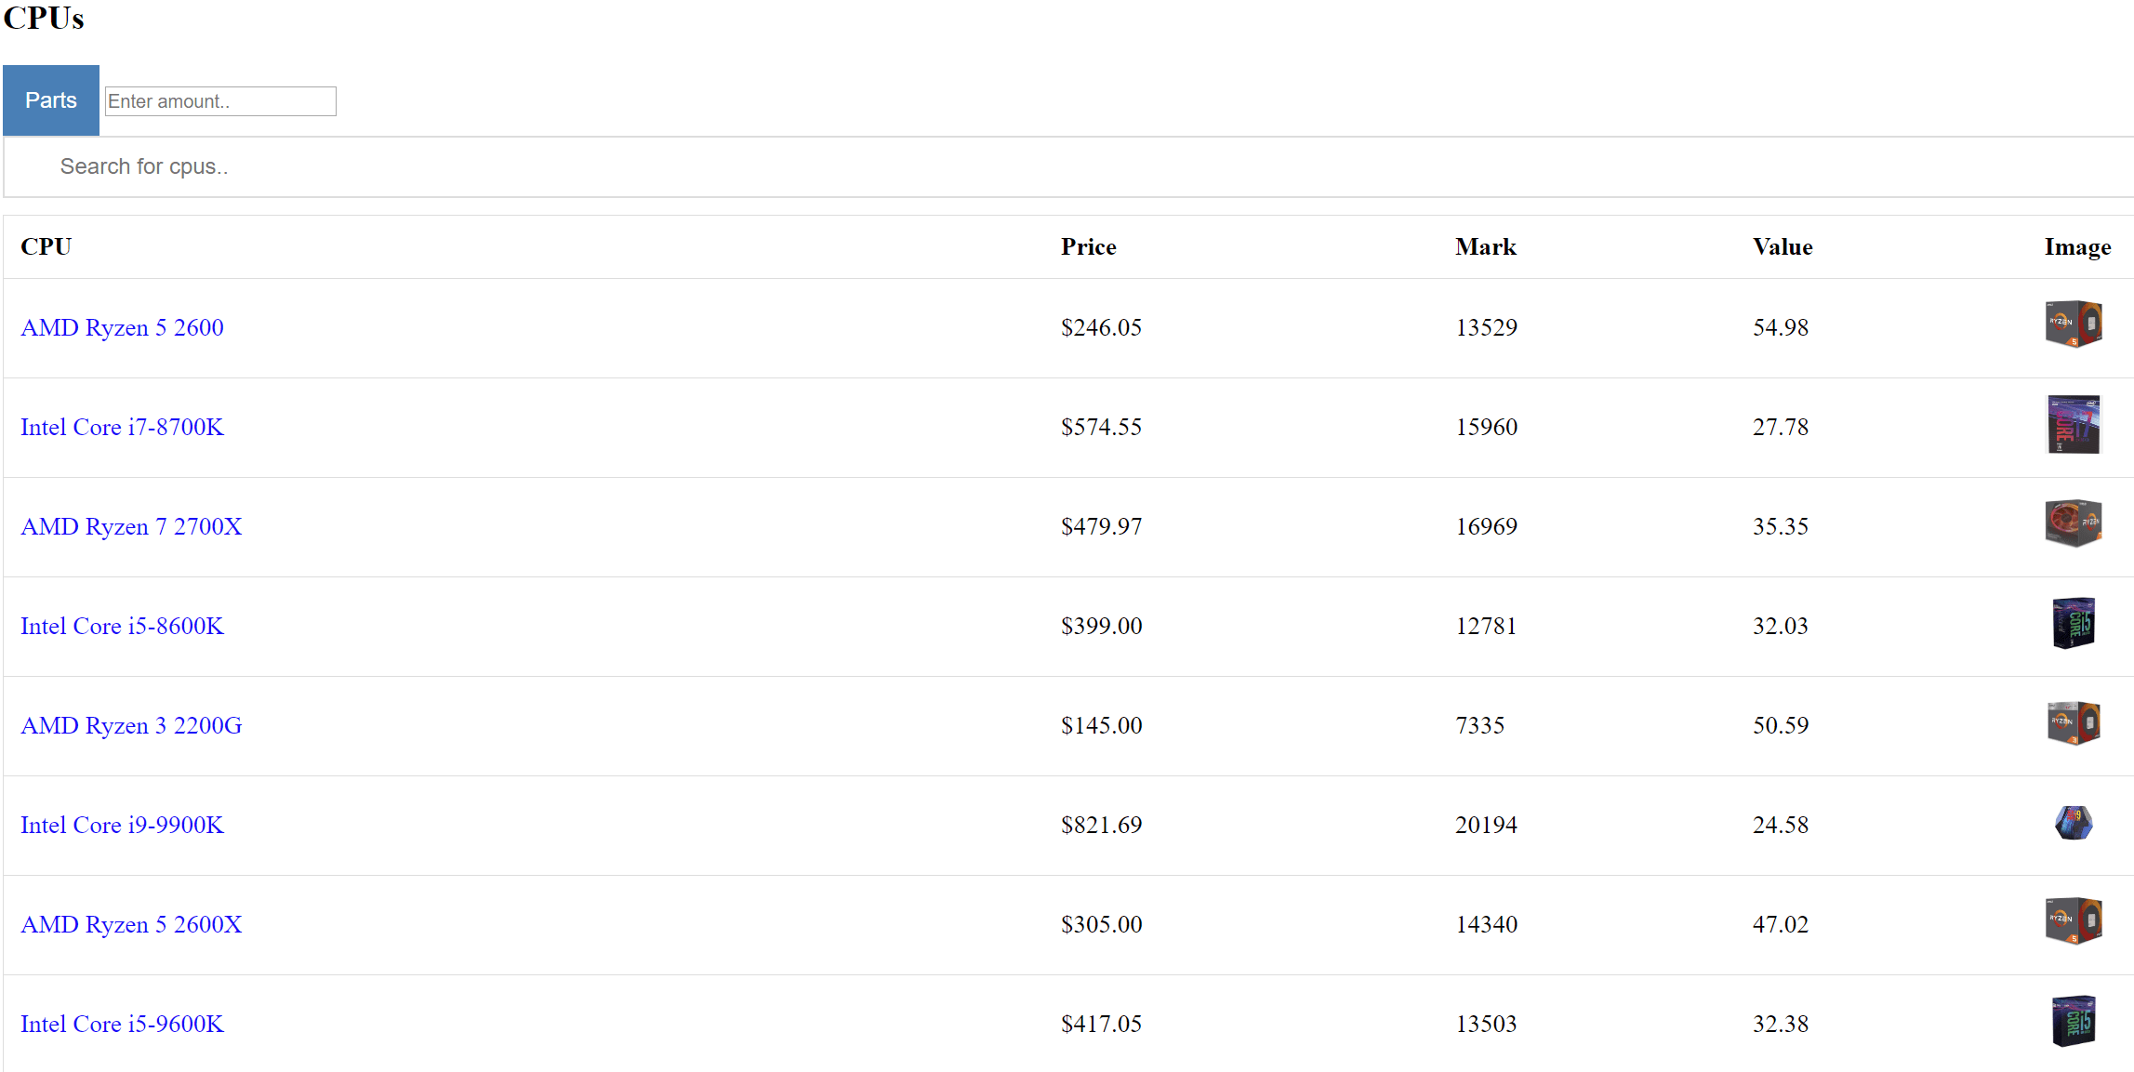Click inside the Enter amount field
Screen dimensions: 2134x1072
point(219,100)
